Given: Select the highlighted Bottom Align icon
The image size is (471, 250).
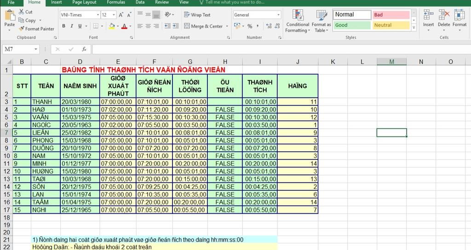Looking at the screenshot, I should click(x=156, y=15).
